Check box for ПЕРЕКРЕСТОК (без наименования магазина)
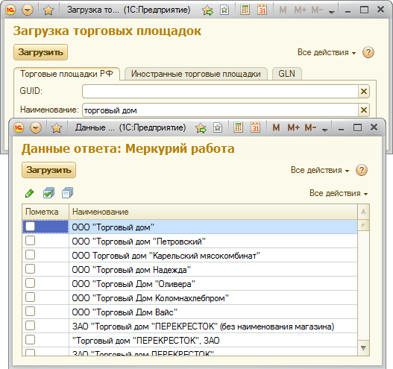 31,326
